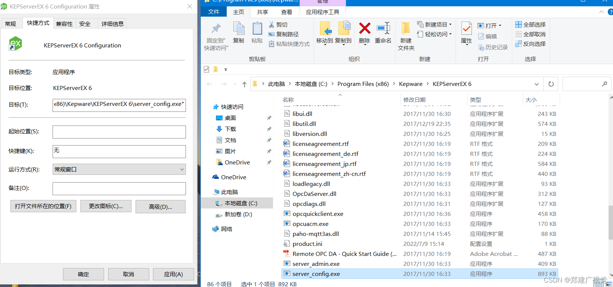Switch to the Compatibility tab
Screen dimensions: 613x287
click(x=64, y=24)
